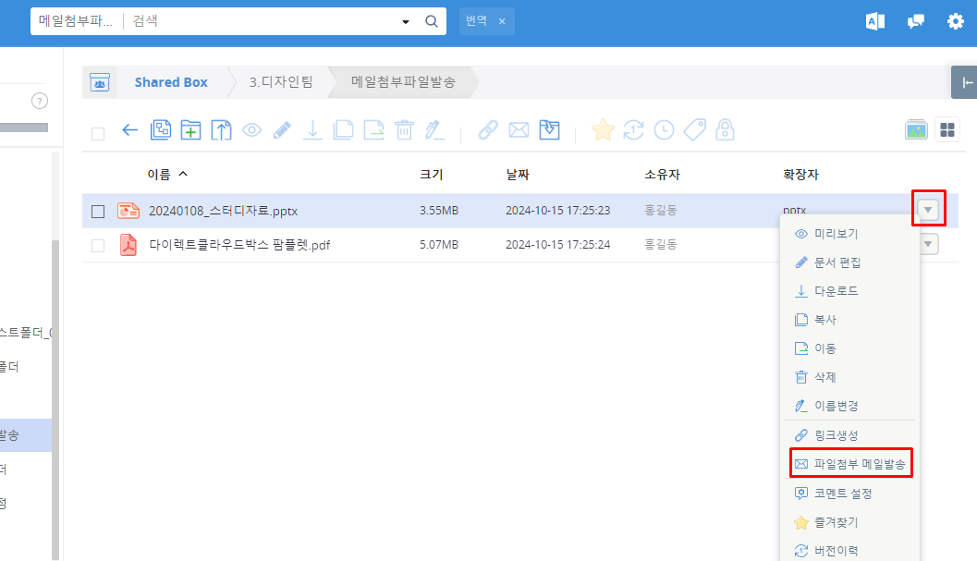Select the 스터디자료.pptx file checkbox
This screenshot has height=561, width=977.
click(98, 212)
